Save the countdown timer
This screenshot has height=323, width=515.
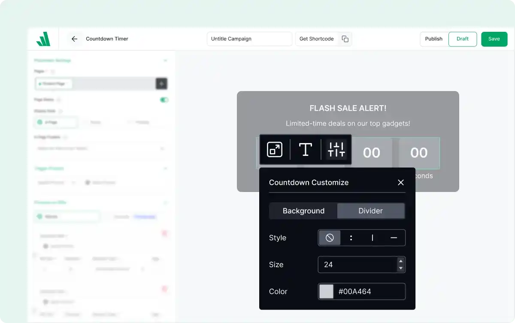point(494,39)
